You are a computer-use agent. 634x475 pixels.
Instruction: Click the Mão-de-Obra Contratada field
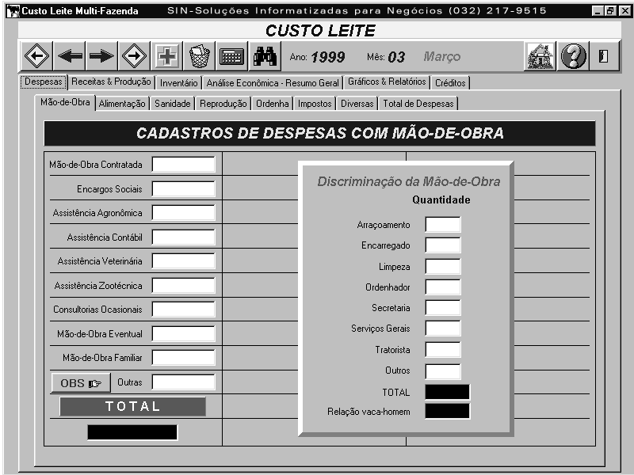click(x=184, y=165)
